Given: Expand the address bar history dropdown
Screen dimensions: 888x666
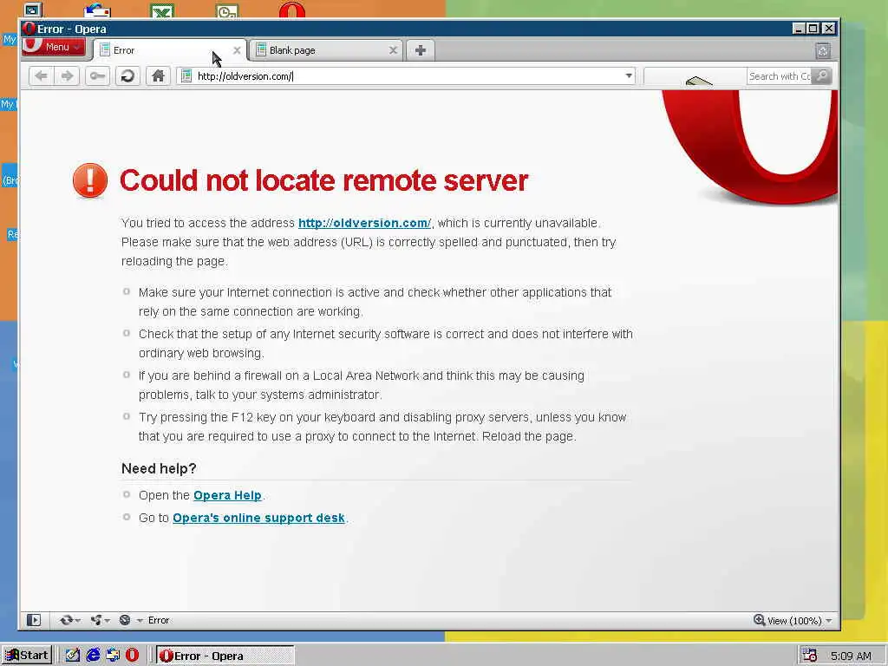Looking at the screenshot, I should [x=629, y=76].
